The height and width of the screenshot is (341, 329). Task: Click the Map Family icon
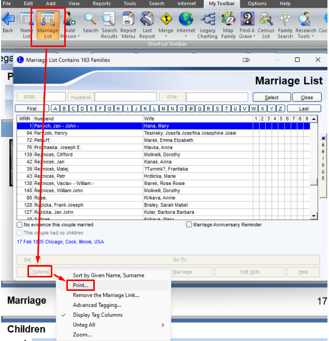[x=228, y=19]
